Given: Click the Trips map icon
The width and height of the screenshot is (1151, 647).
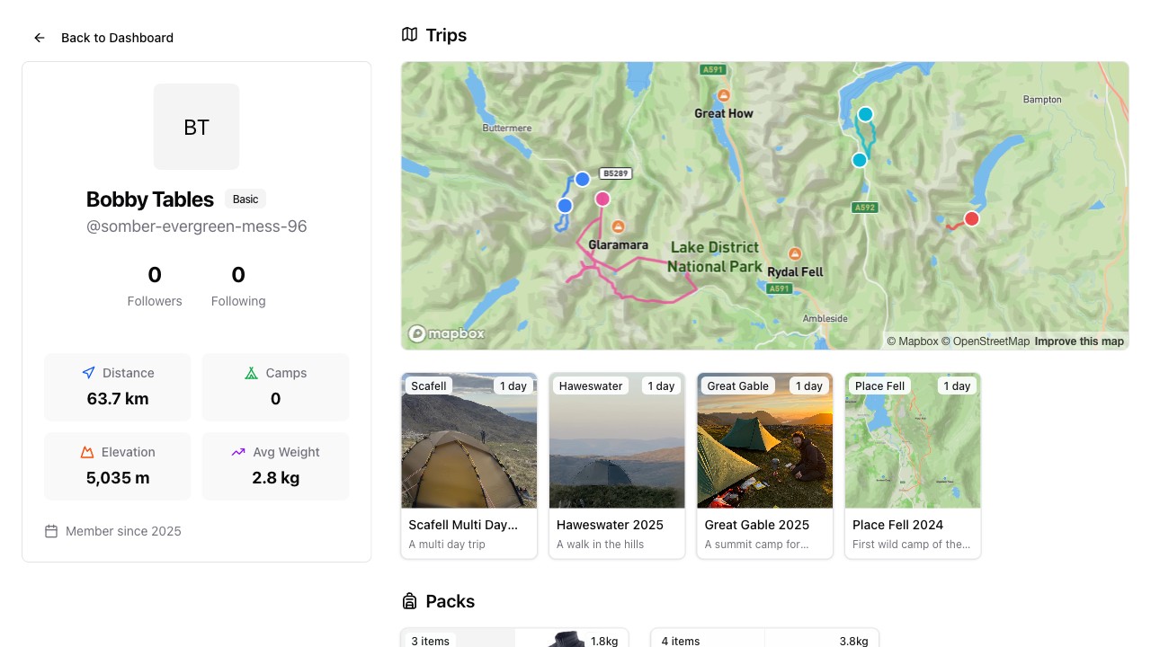Looking at the screenshot, I should coord(409,35).
